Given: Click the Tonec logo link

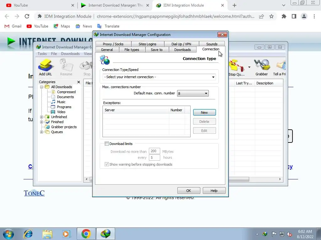Looking at the screenshot, I should point(34,193).
